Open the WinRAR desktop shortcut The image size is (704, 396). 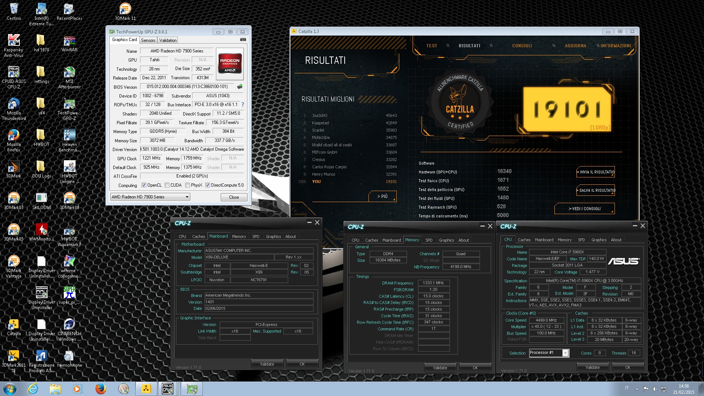click(x=69, y=43)
